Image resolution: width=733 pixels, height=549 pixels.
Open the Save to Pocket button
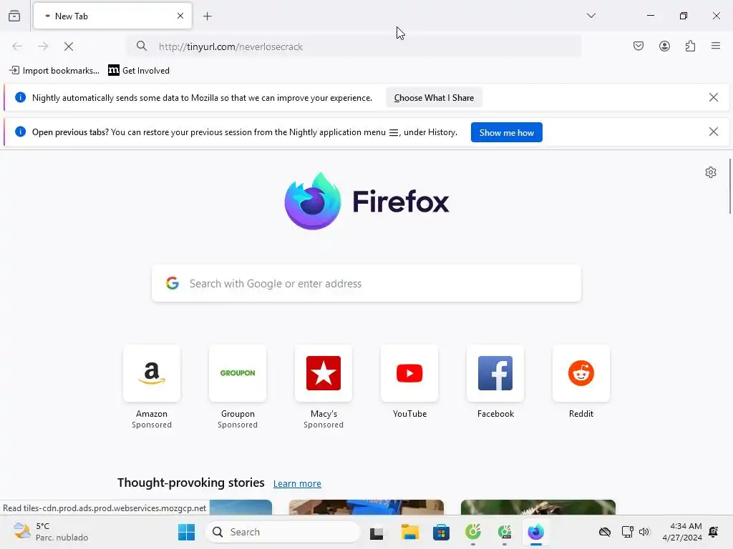coord(639,46)
